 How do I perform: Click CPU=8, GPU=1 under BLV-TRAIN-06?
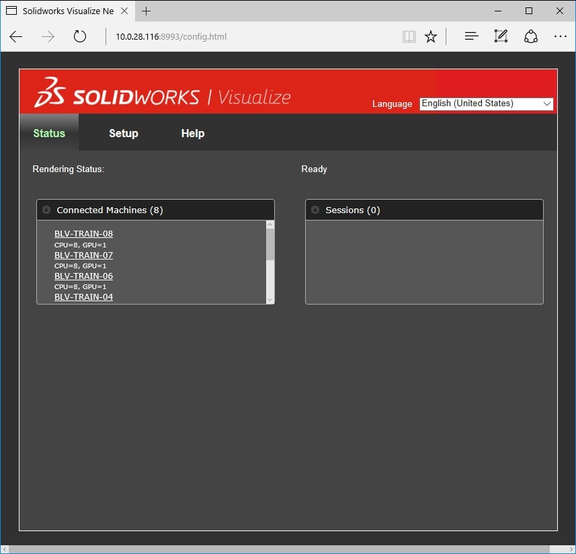(x=80, y=287)
